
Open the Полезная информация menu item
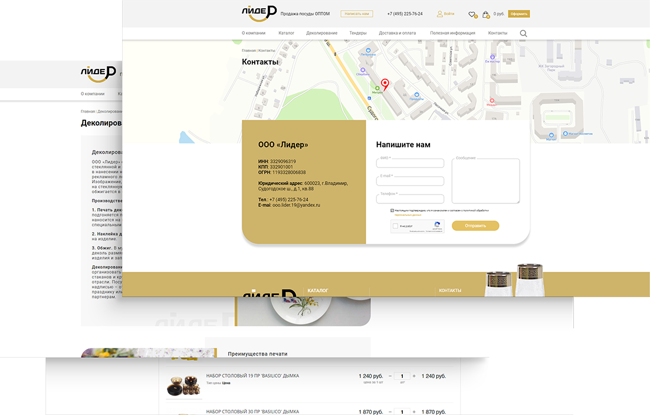(452, 33)
